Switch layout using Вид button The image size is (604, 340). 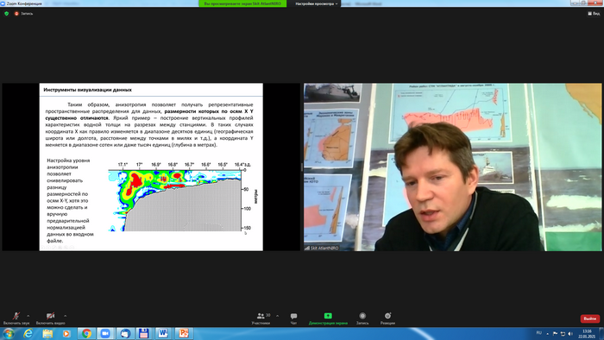(594, 14)
